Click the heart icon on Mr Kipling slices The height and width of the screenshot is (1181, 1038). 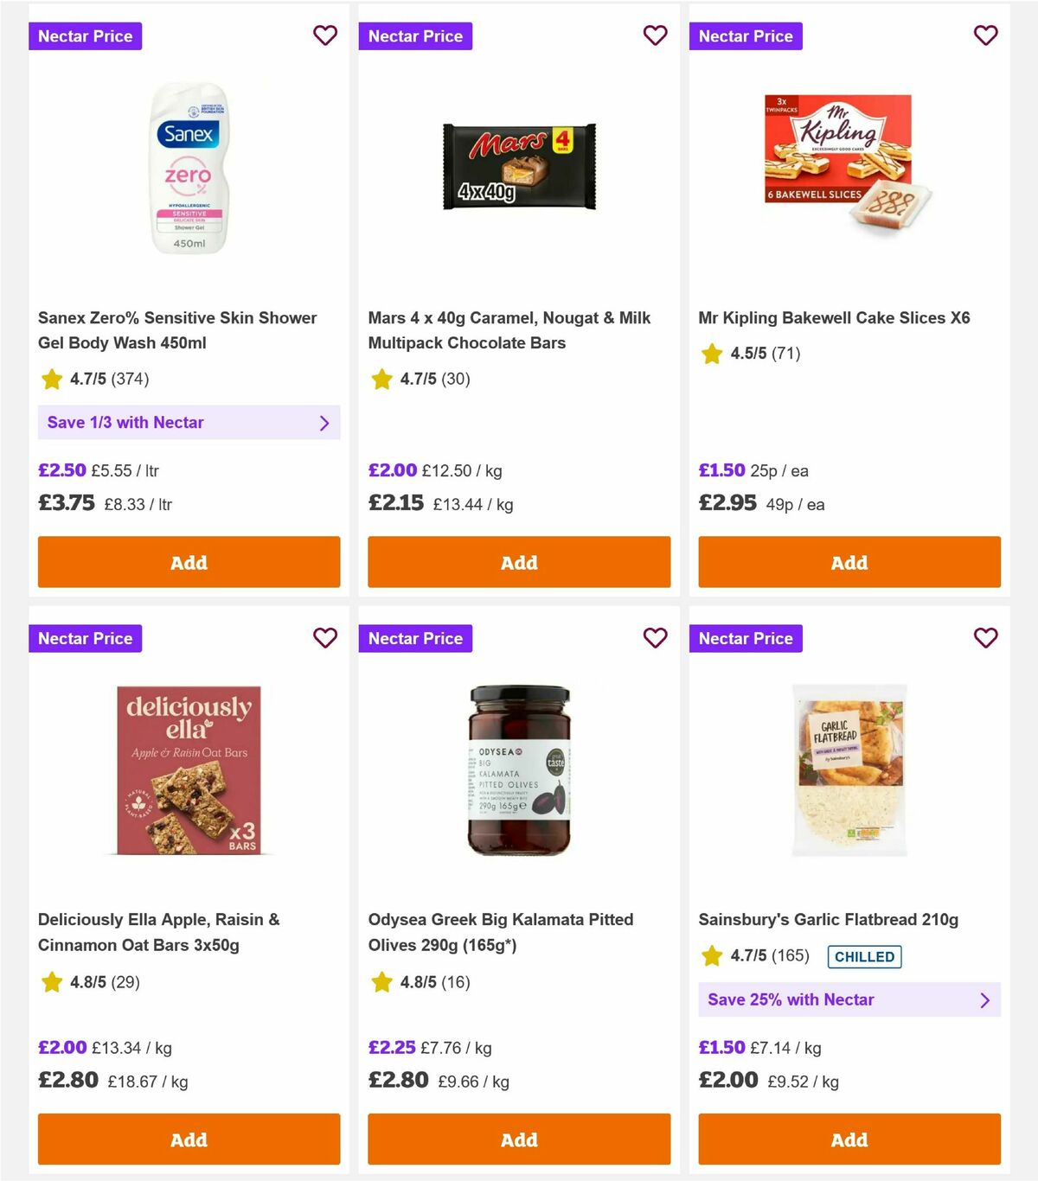tap(986, 35)
